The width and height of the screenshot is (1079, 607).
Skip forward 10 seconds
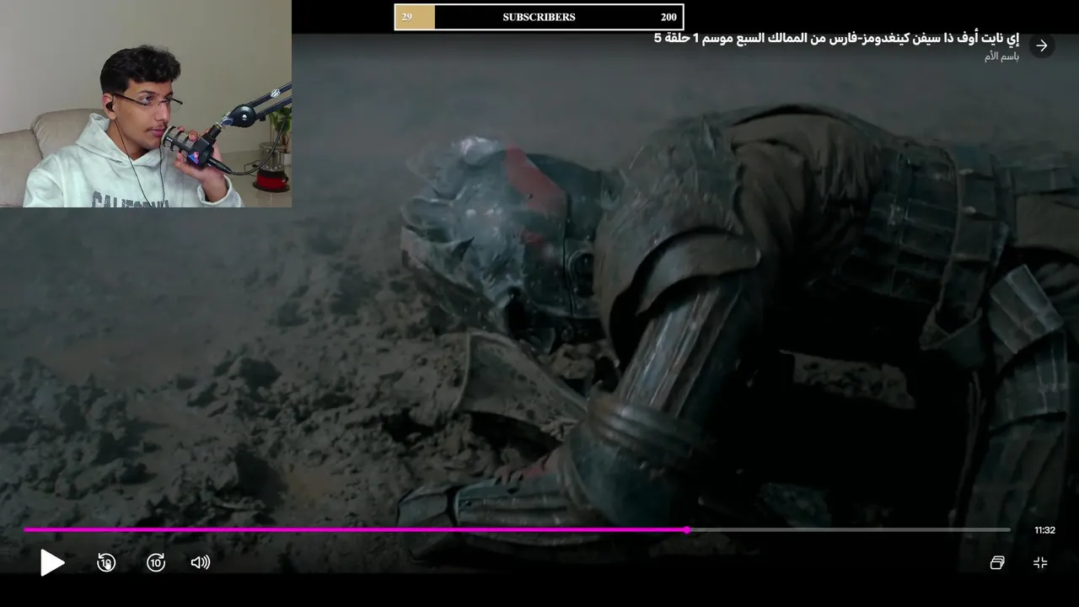(156, 562)
